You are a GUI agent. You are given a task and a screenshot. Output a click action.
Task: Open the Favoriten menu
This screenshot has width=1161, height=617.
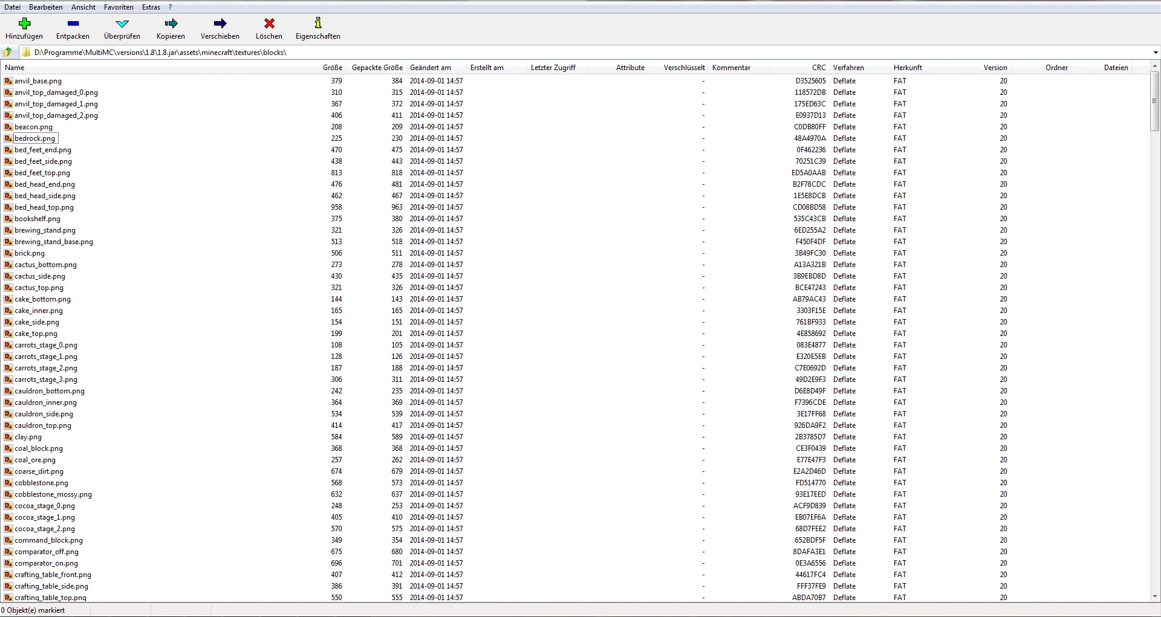(119, 7)
